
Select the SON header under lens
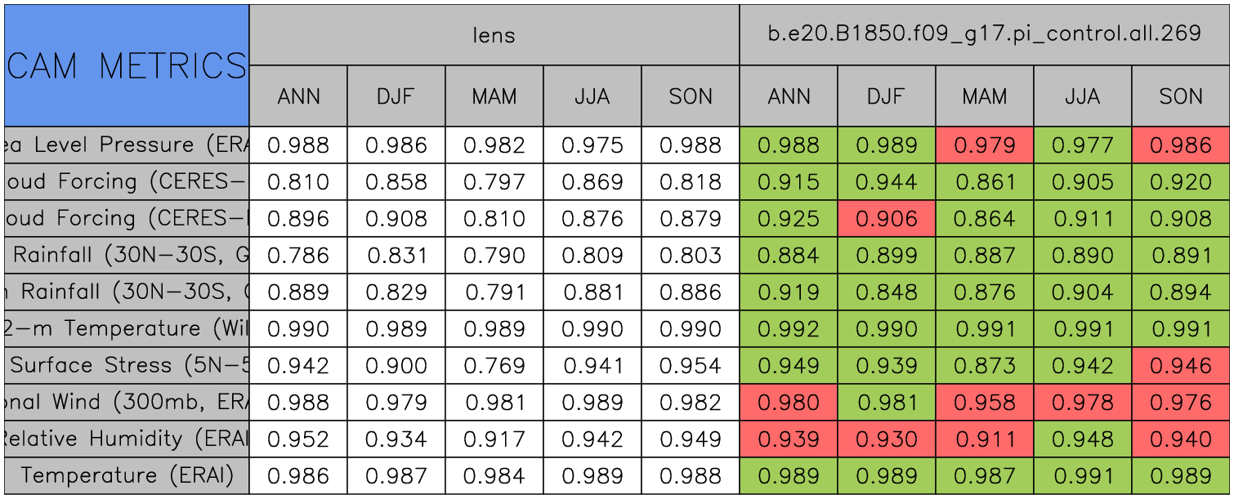point(691,96)
